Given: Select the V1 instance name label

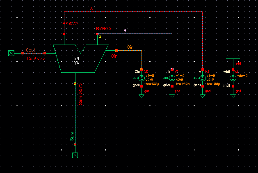Looking at the screenshot, I should 176,72.
